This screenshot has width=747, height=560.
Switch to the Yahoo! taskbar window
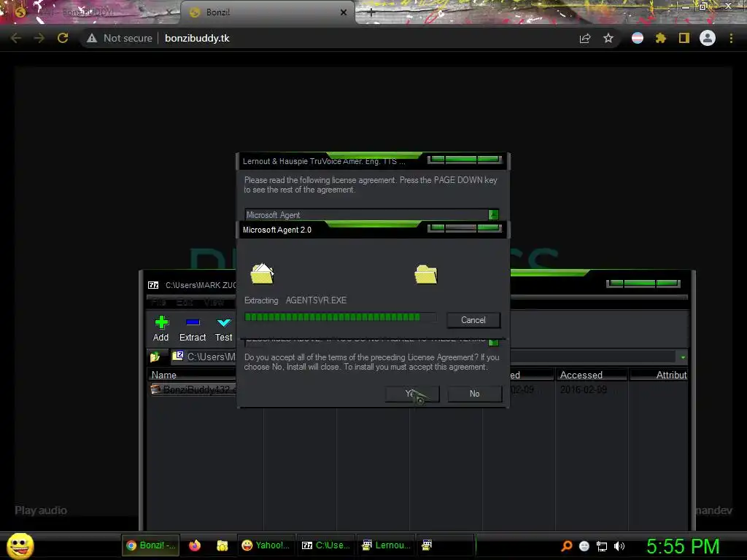click(x=266, y=545)
